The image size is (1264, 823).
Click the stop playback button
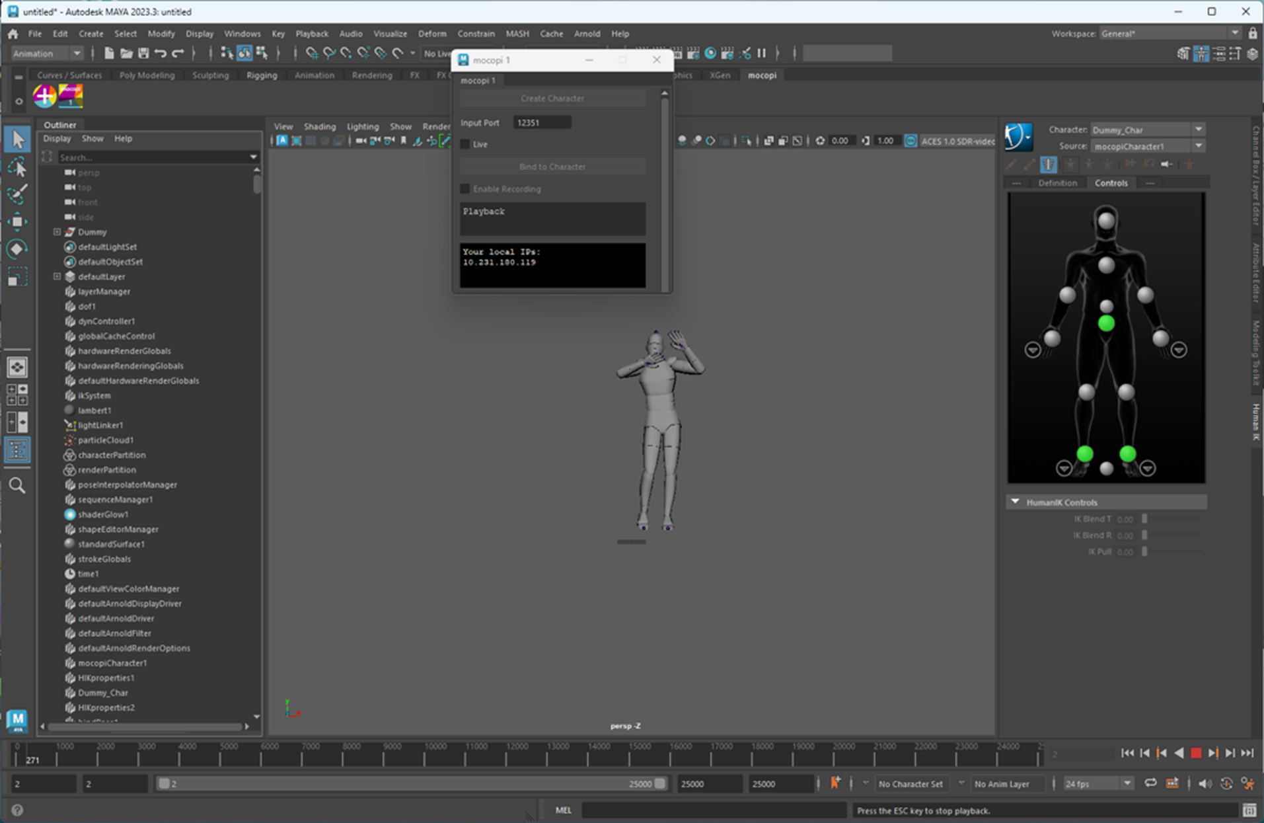(x=1195, y=753)
